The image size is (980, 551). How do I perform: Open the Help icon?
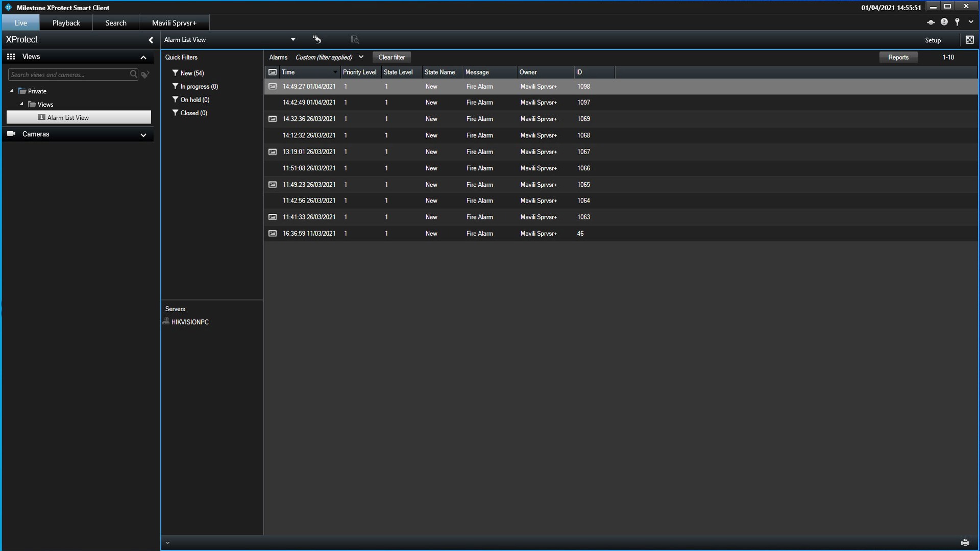[x=944, y=22]
